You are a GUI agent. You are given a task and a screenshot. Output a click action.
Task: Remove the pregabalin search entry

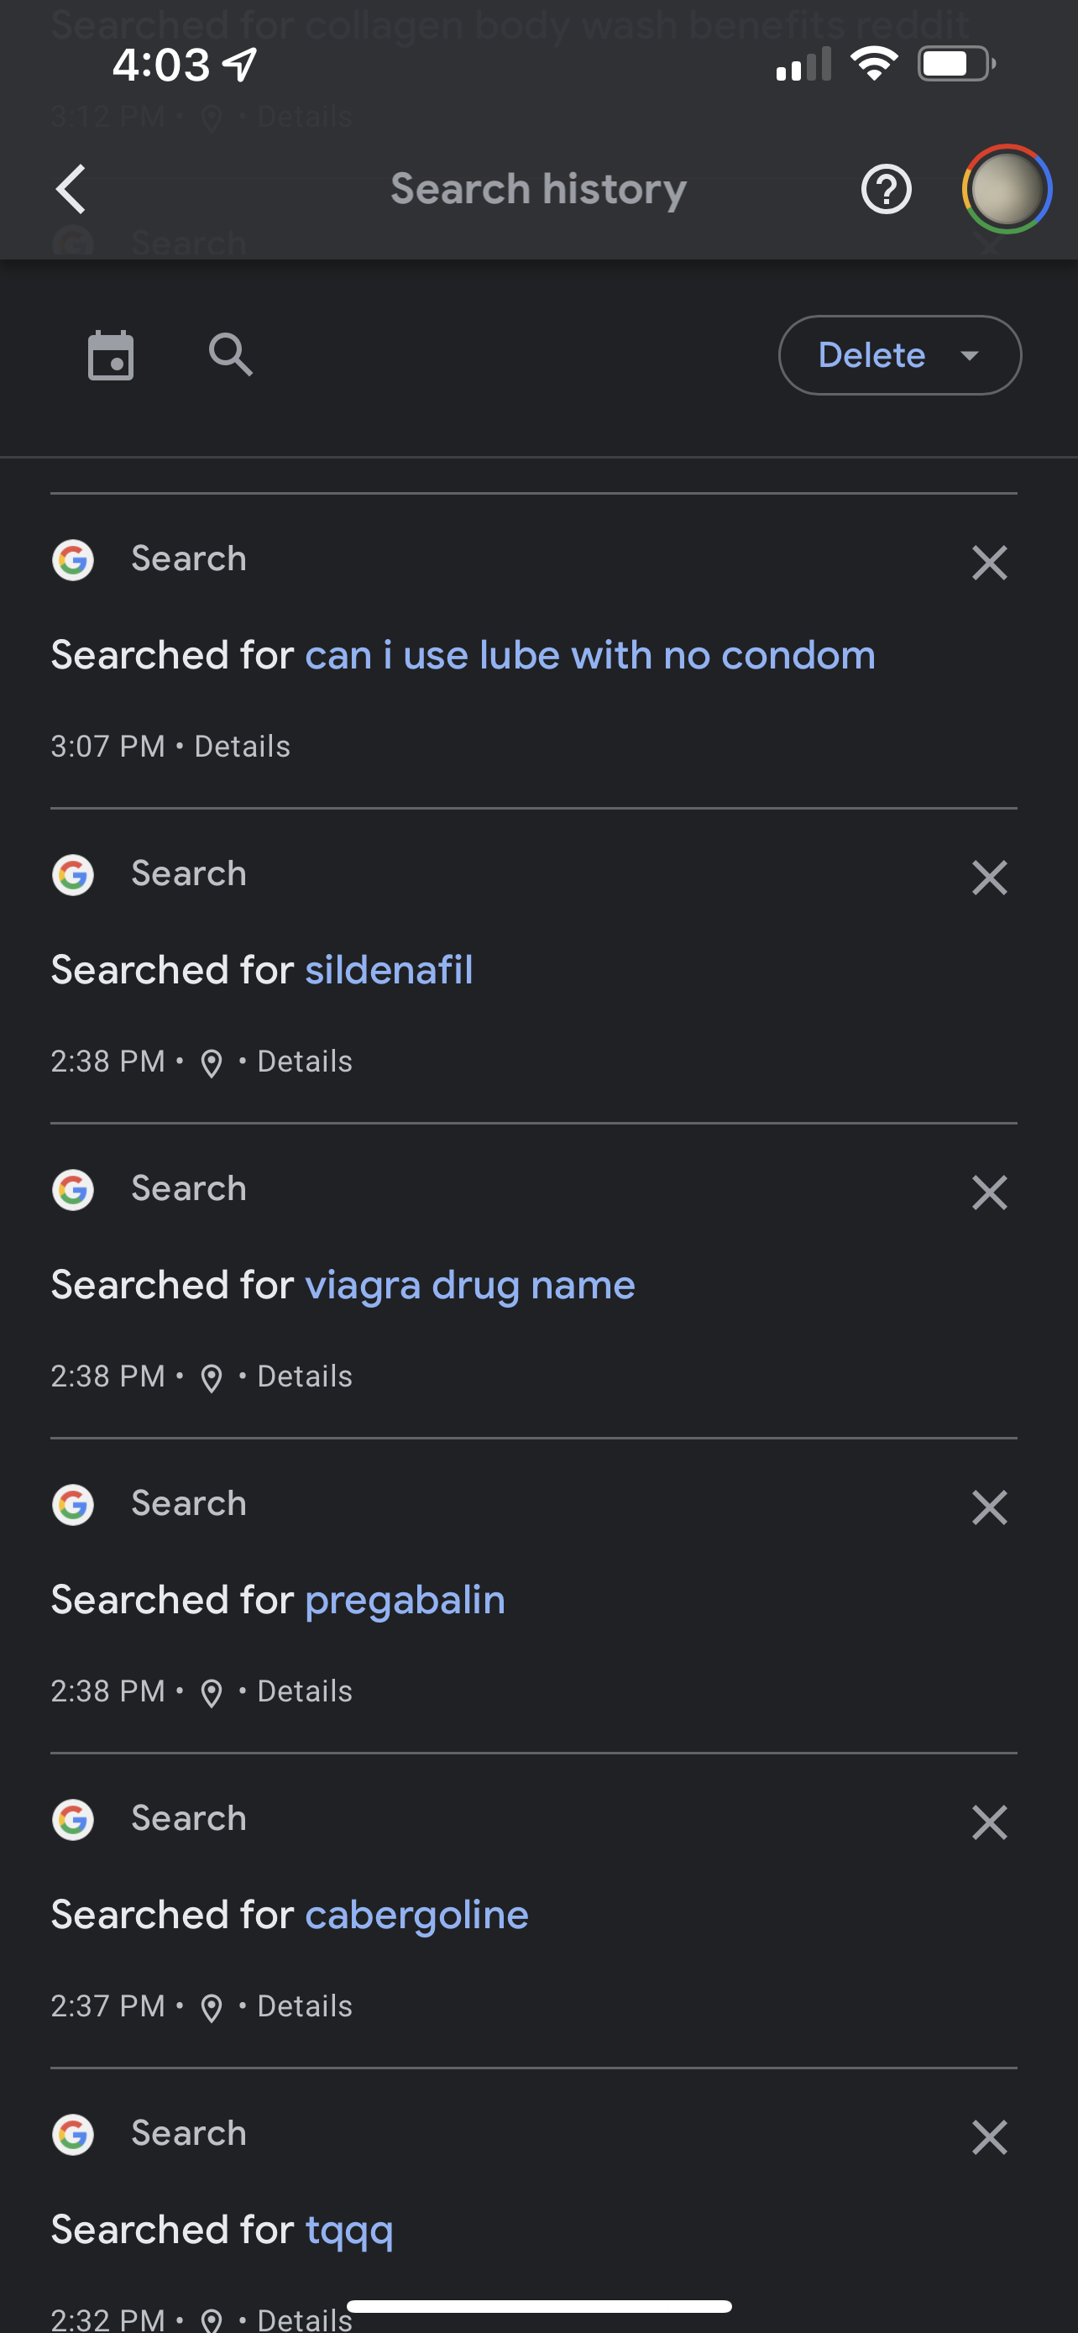coord(988,1508)
